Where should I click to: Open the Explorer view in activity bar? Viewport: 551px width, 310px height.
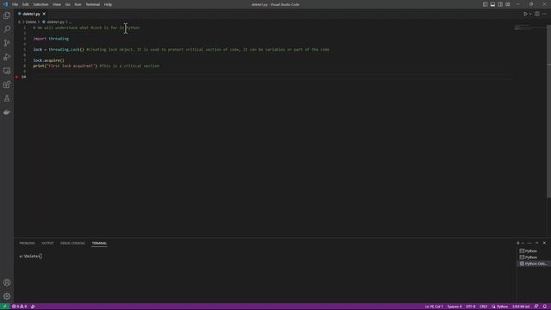point(7,15)
